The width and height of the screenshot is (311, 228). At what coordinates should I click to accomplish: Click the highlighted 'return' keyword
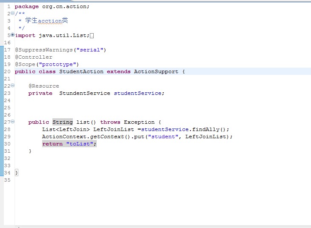pos(52,144)
